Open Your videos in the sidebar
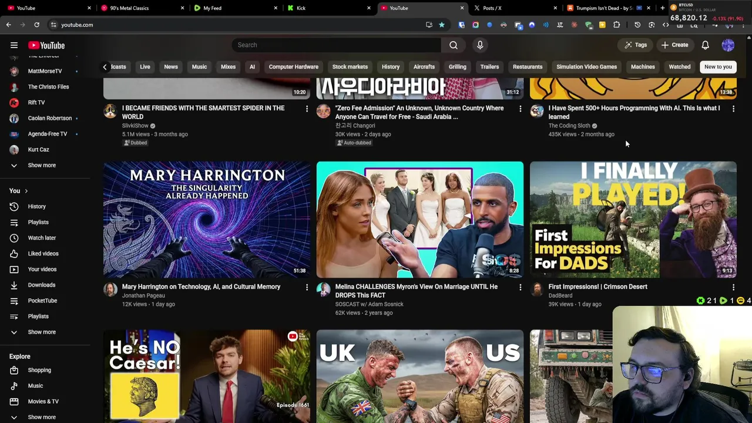Image resolution: width=752 pixels, height=423 pixels. click(x=42, y=269)
